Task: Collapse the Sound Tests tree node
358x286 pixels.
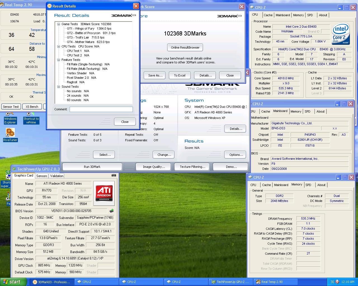Action: [x=59, y=87]
